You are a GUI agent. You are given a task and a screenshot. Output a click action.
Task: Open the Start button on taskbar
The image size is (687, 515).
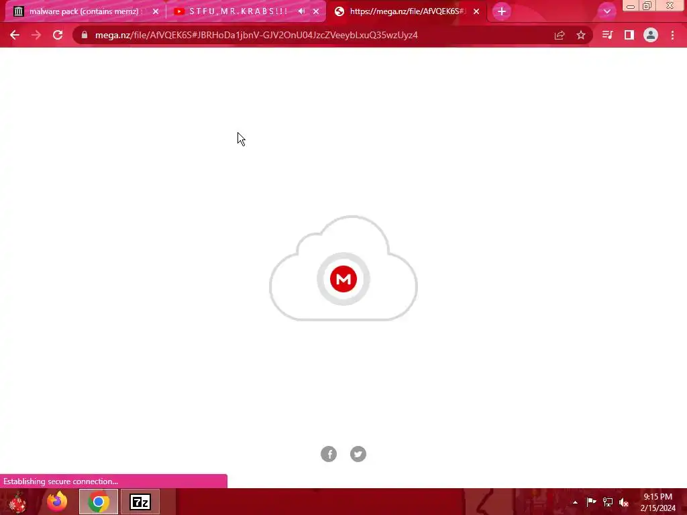17,502
